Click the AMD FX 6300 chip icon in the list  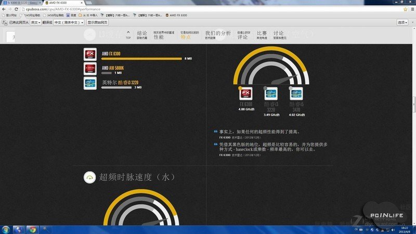(x=90, y=55)
